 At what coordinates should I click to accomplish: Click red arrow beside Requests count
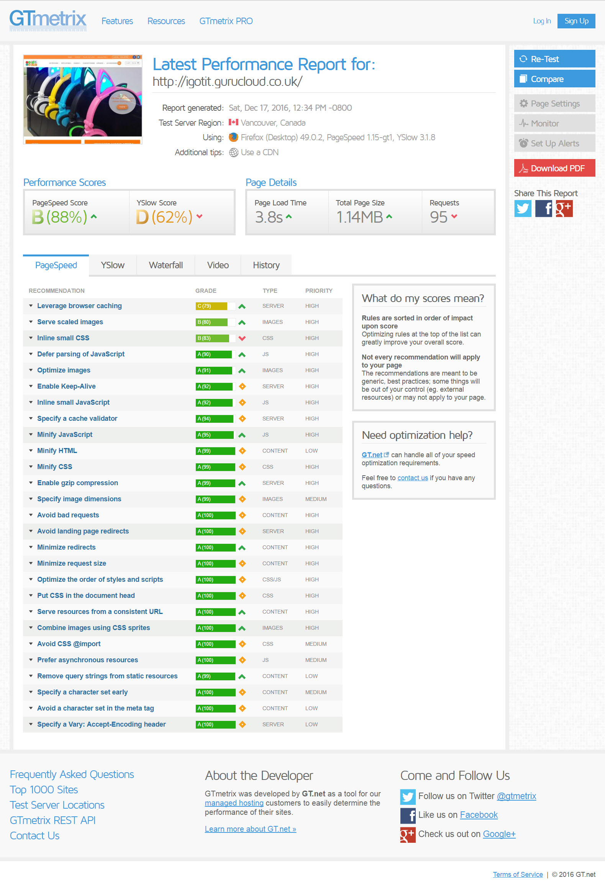click(x=454, y=217)
